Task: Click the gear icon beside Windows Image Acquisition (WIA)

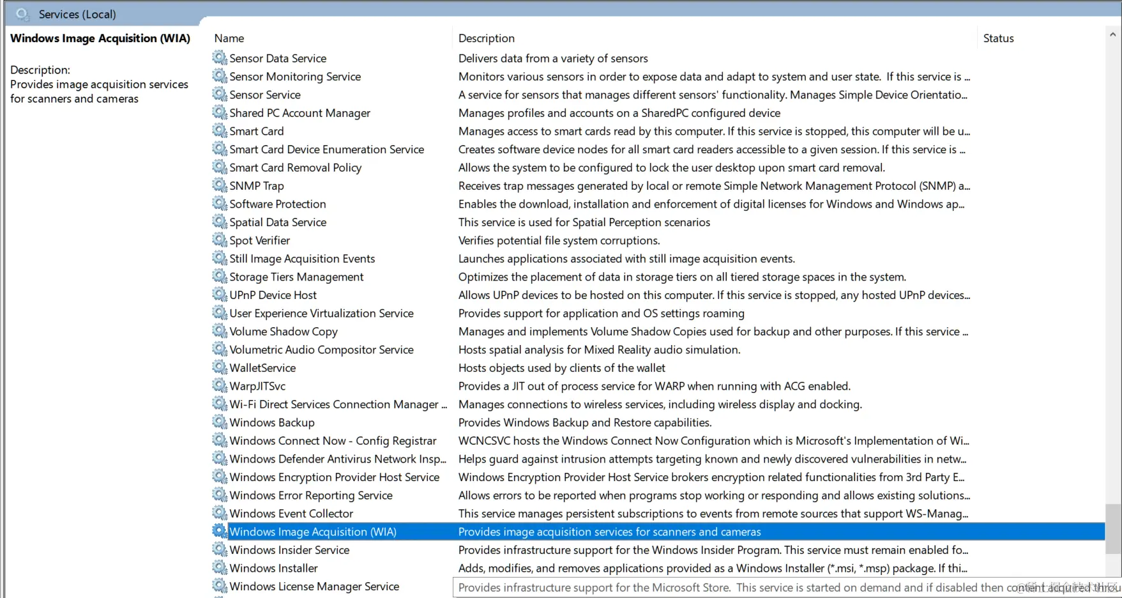Action: 220,532
